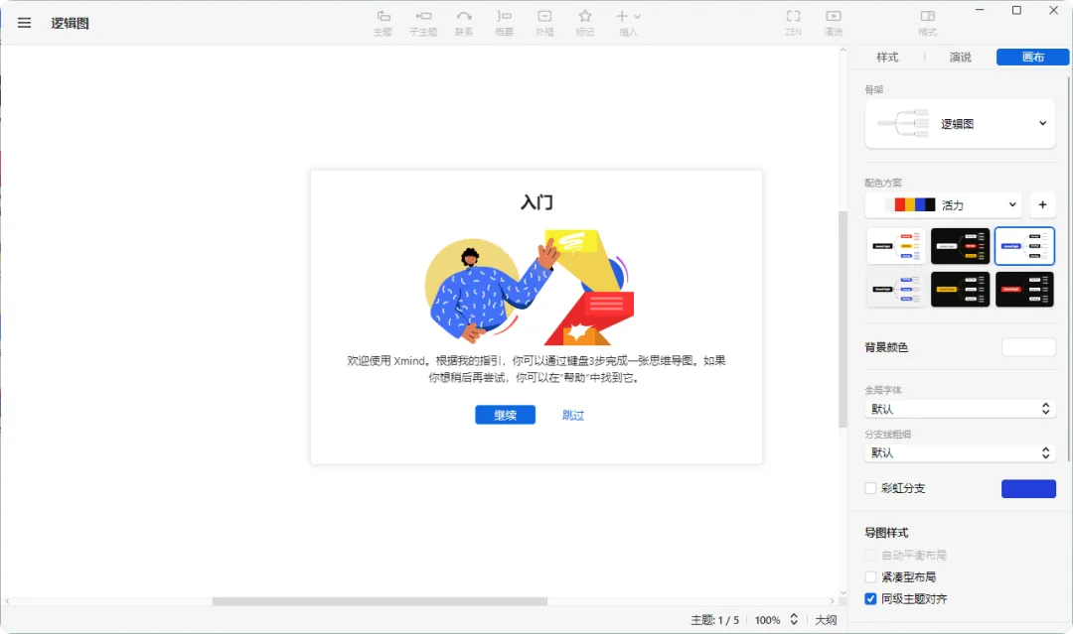Click the vertical canvas scrollbar

[x=843, y=319]
